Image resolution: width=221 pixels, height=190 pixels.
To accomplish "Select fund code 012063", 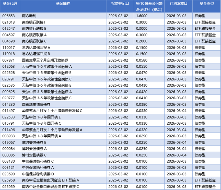I will pyautogui.click(x=8, y=66).
